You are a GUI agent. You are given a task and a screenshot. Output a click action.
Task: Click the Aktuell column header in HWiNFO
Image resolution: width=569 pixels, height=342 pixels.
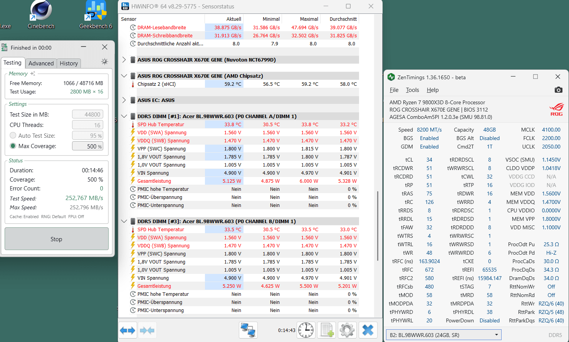click(x=224, y=19)
